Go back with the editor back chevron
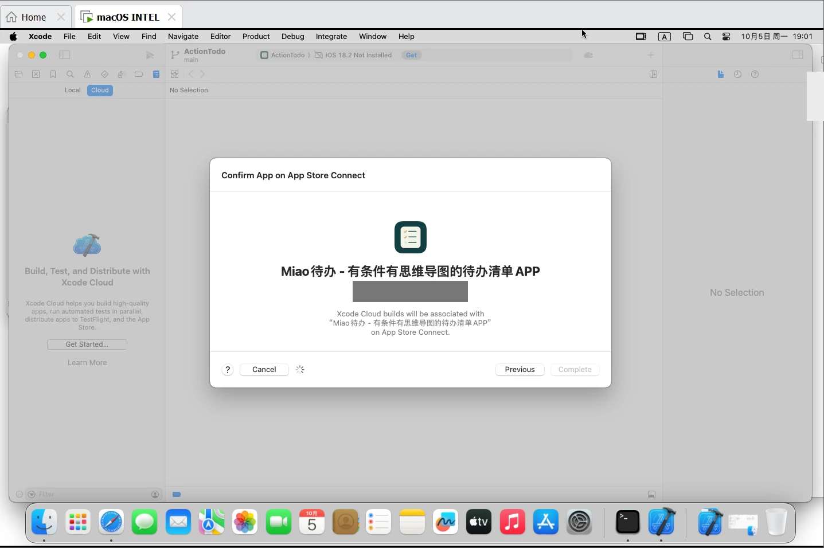This screenshot has width=824, height=548. (x=192, y=75)
